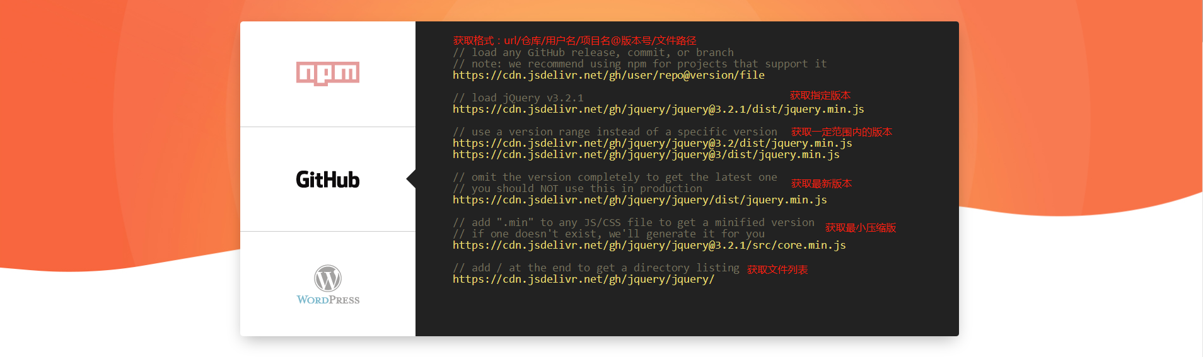Click the WordPress circular W icon
Viewport: 1203px width, 357px height.
coord(328,278)
